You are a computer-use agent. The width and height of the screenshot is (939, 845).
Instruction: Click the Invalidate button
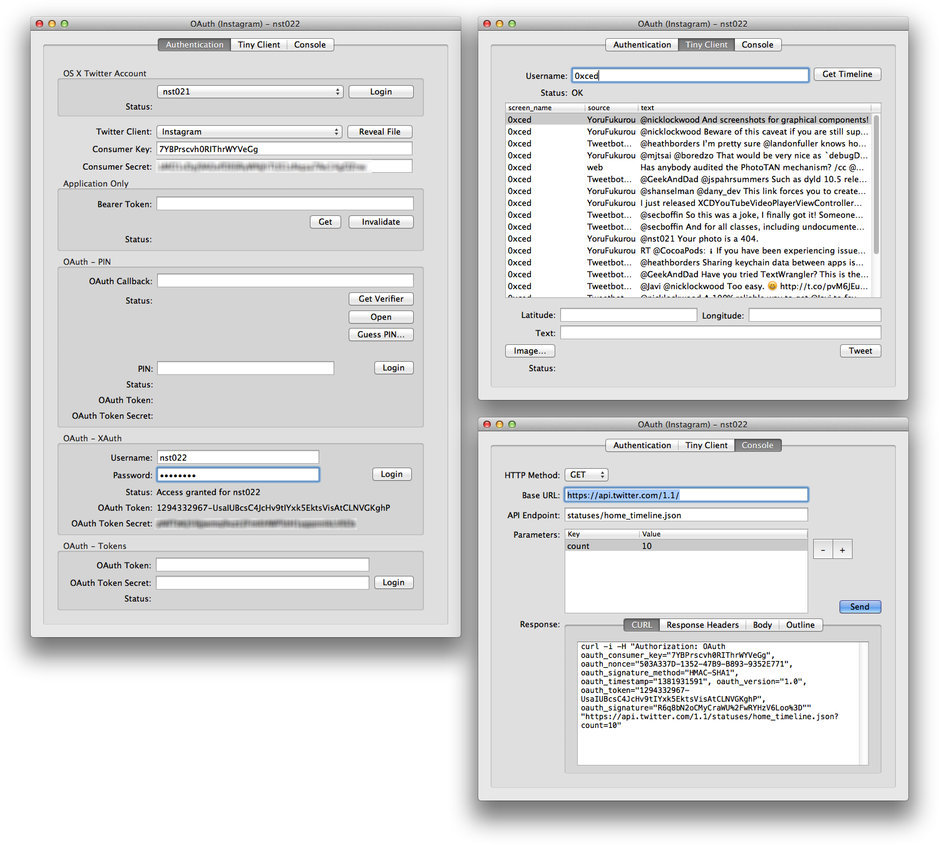point(381,222)
